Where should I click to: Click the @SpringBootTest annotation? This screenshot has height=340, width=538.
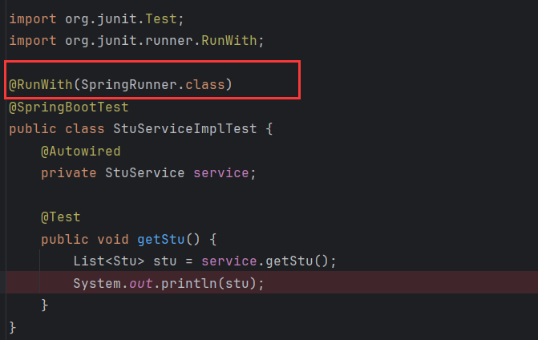tap(69, 107)
